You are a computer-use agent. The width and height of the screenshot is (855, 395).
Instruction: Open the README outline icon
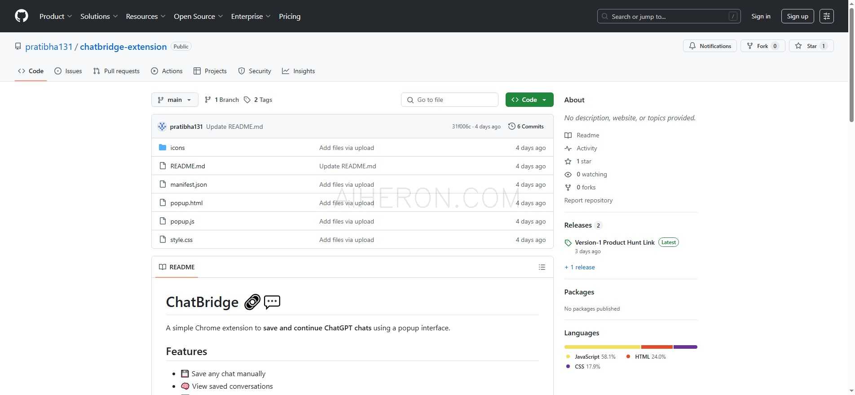click(542, 267)
